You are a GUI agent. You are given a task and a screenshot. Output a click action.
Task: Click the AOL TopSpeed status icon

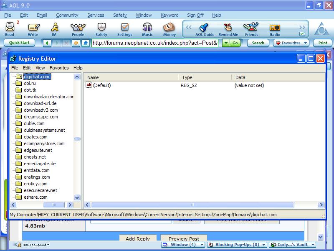[19, 245]
